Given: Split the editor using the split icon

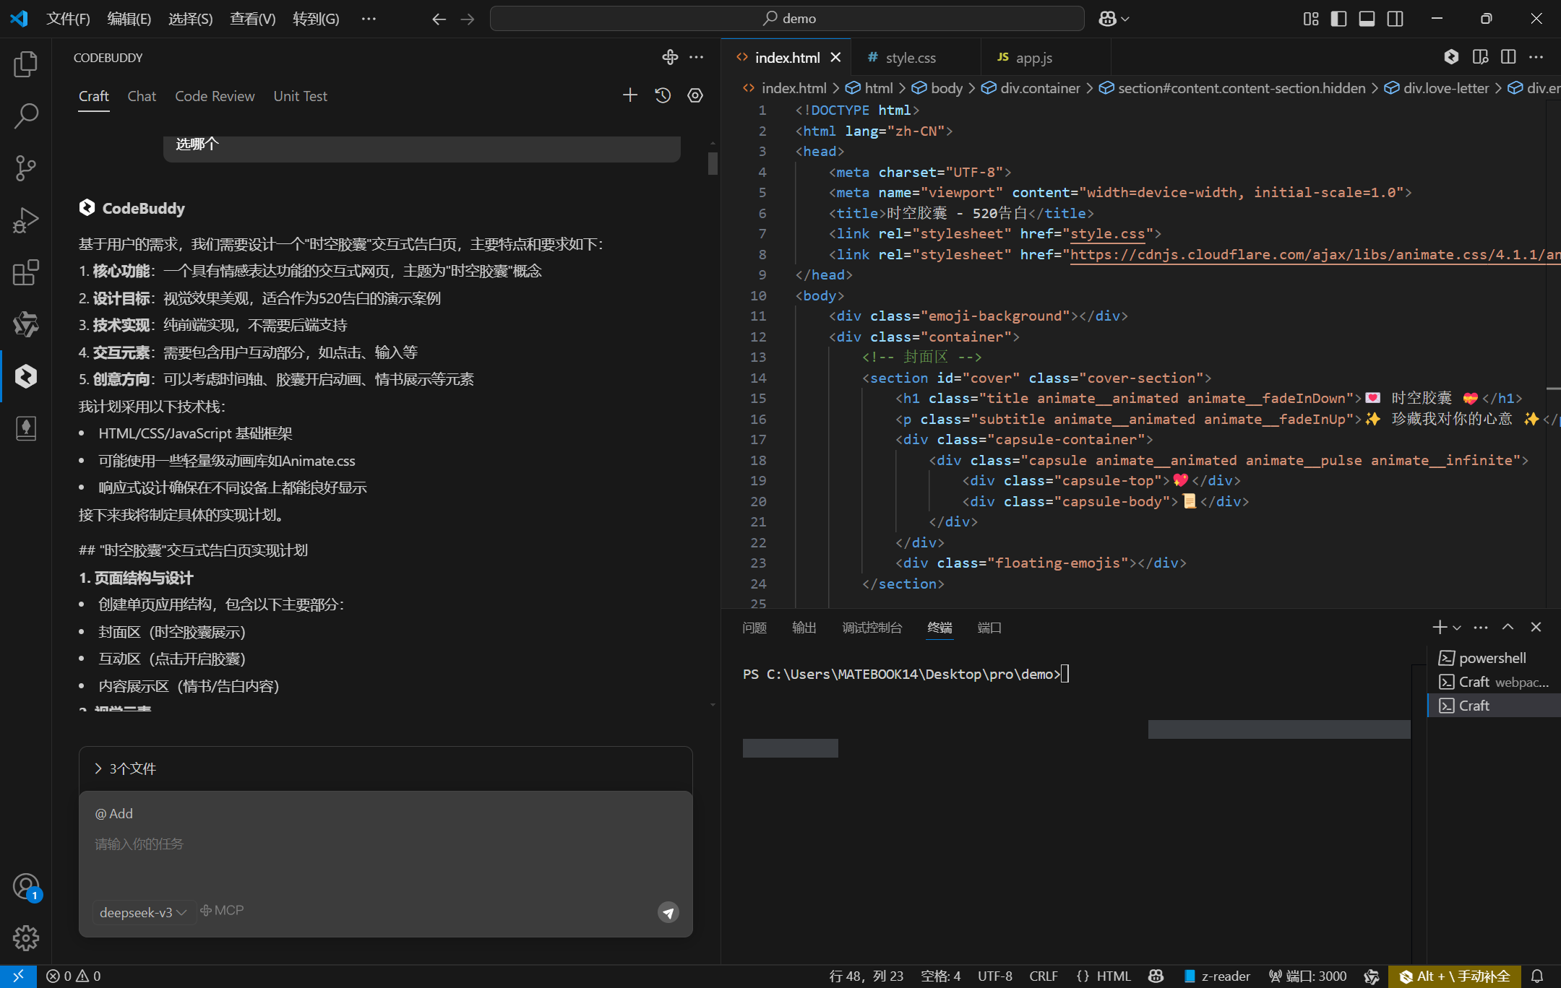Looking at the screenshot, I should click(x=1508, y=57).
